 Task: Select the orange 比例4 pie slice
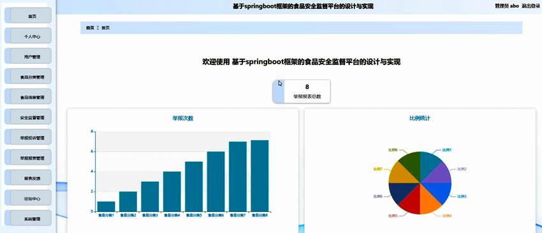tap(428, 203)
